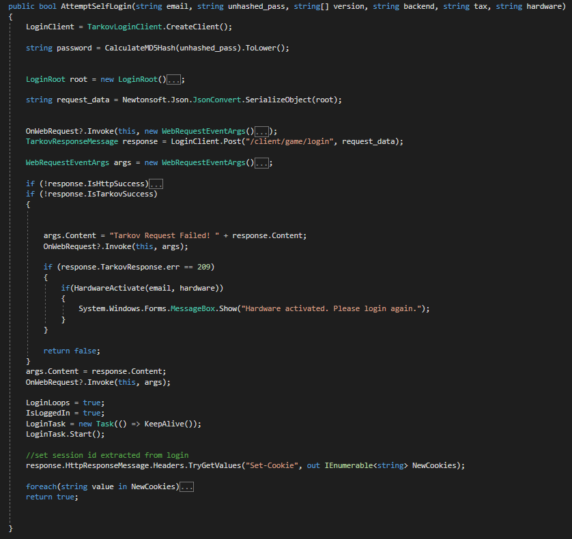Click the AttemptSelfLogin method name

[x=96, y=6]
